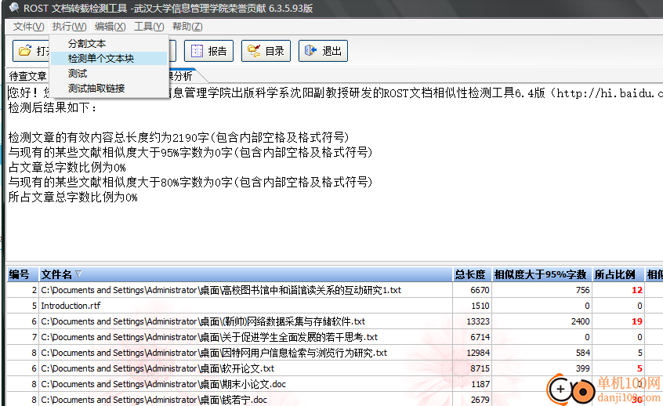Click the similar-character count 584
Screen dimensions: 663x406
(582, 353)
